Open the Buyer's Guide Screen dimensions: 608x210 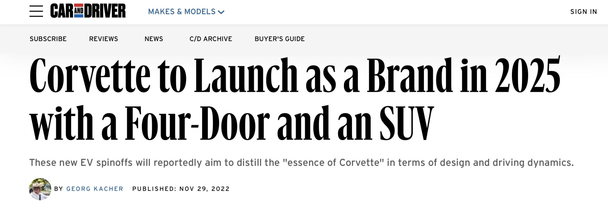280,39
